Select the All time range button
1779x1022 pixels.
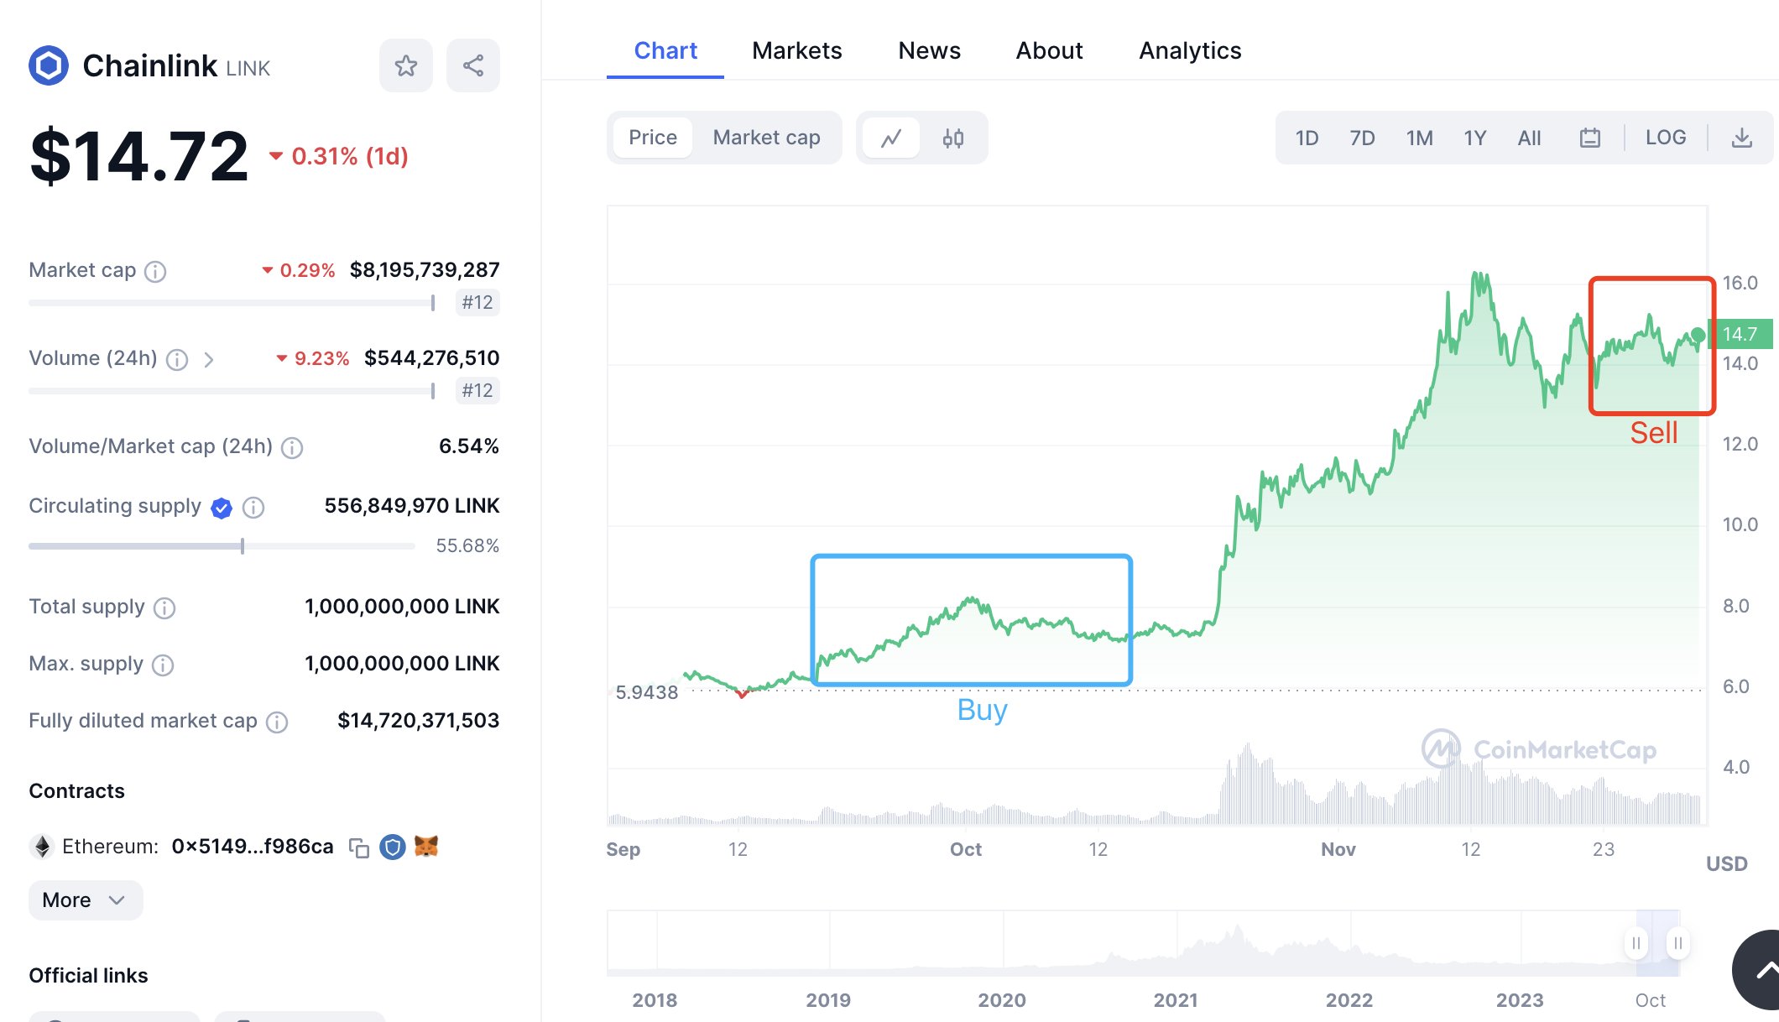pos(1529,138)
